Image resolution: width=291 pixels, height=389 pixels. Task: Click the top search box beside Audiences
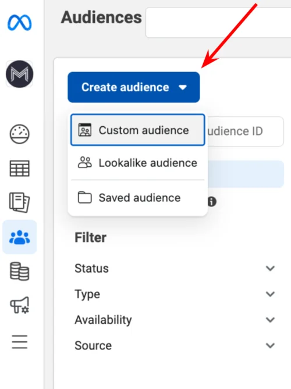(x=218, y=23)
